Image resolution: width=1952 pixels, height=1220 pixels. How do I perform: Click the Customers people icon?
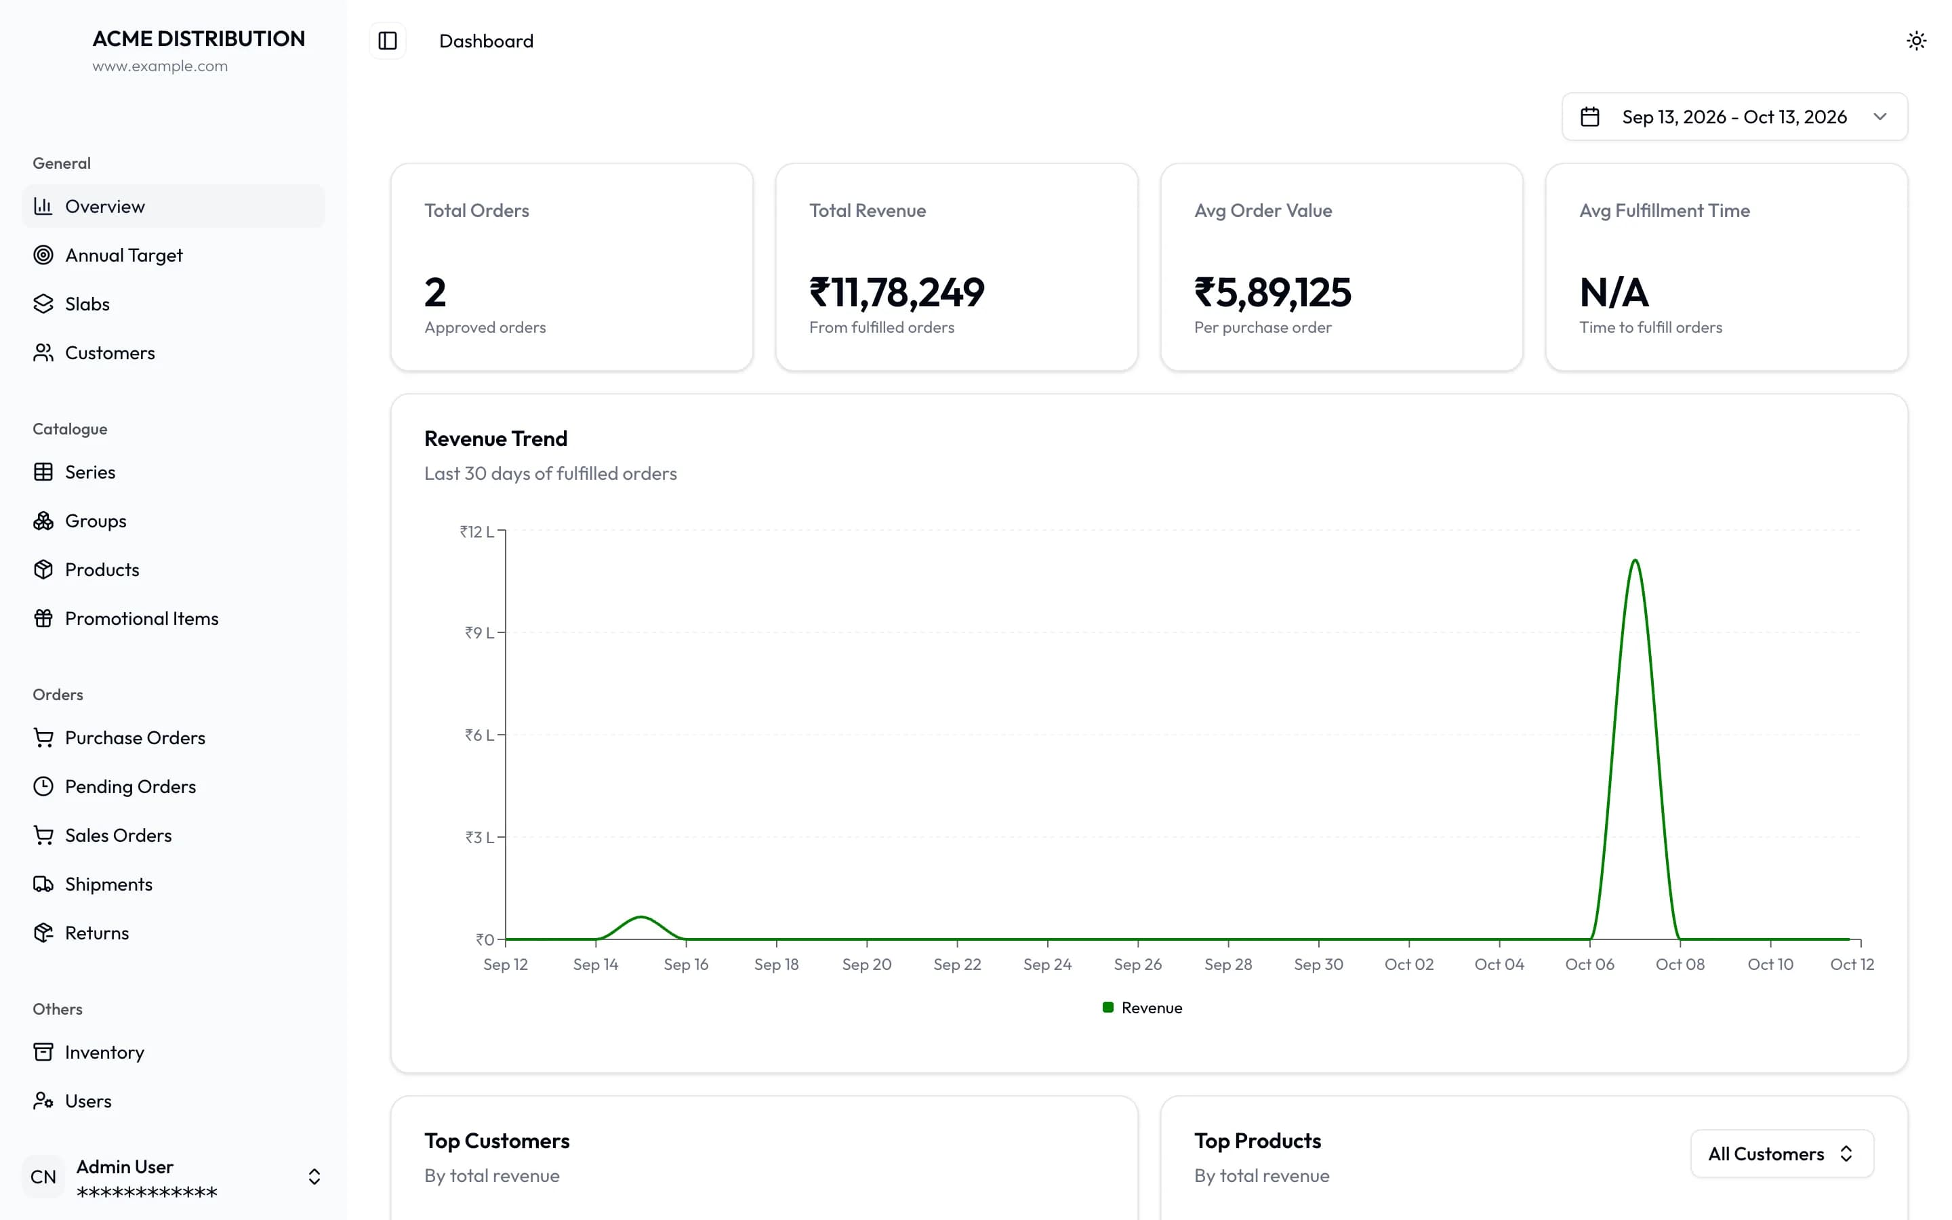pos(43,352)
